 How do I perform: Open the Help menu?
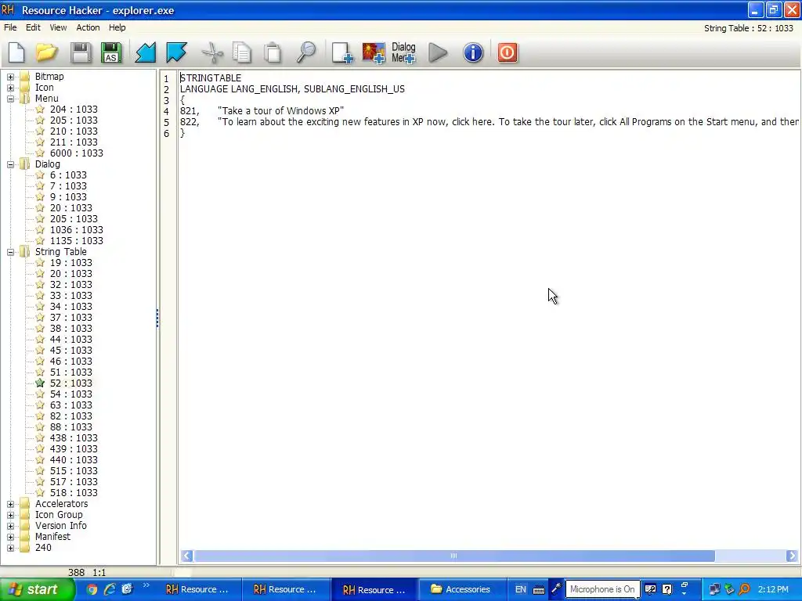[117, 27]
